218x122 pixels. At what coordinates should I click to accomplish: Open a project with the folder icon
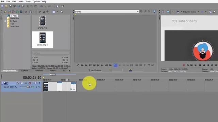pos(6,6)
